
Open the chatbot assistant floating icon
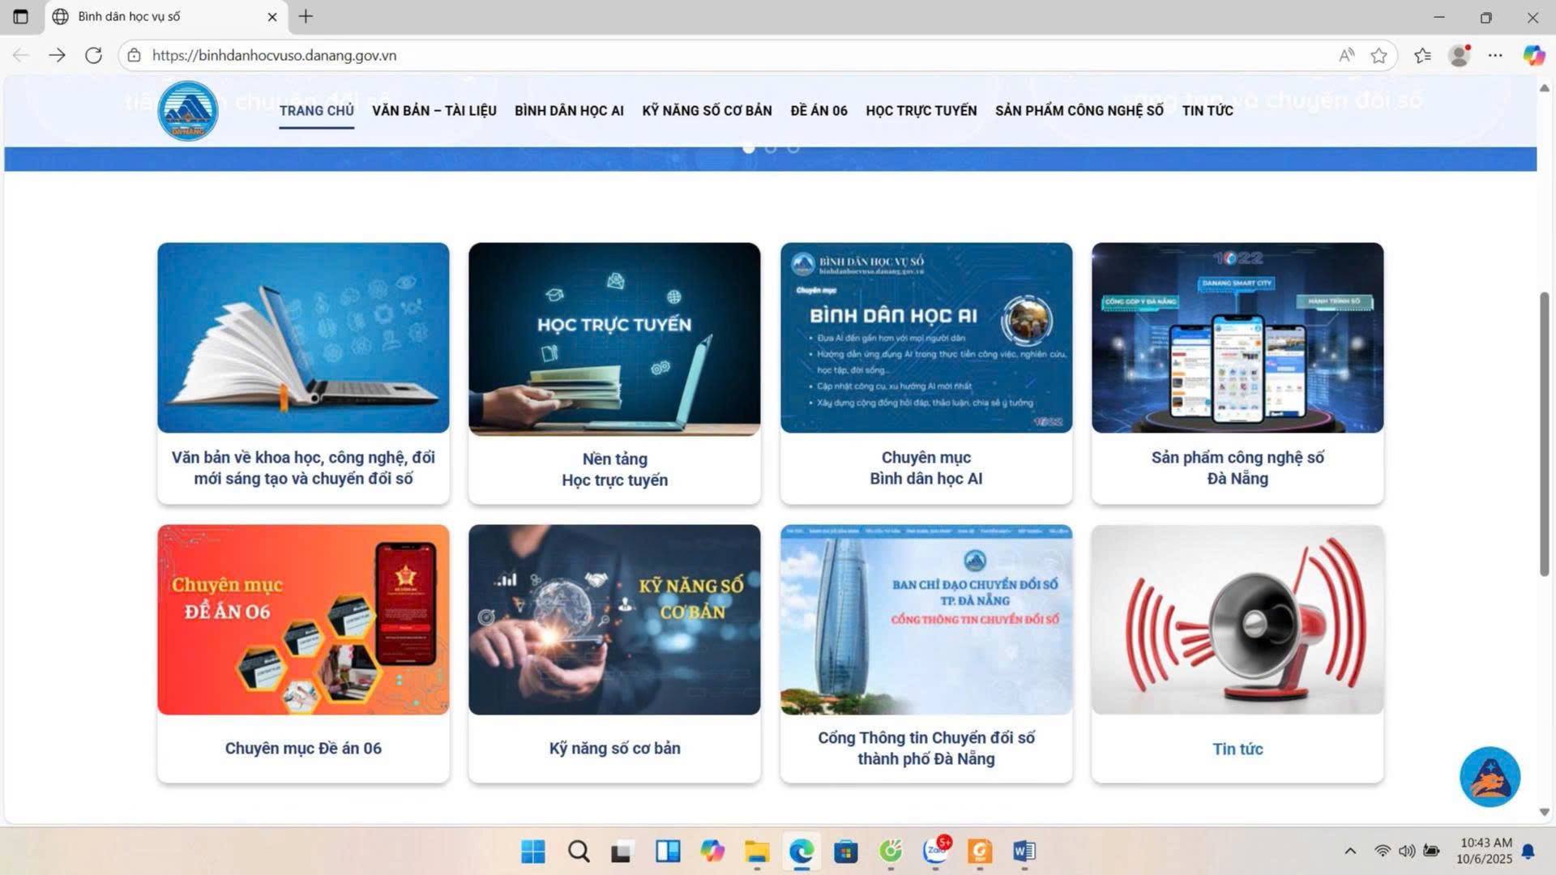click(1490, 777)
